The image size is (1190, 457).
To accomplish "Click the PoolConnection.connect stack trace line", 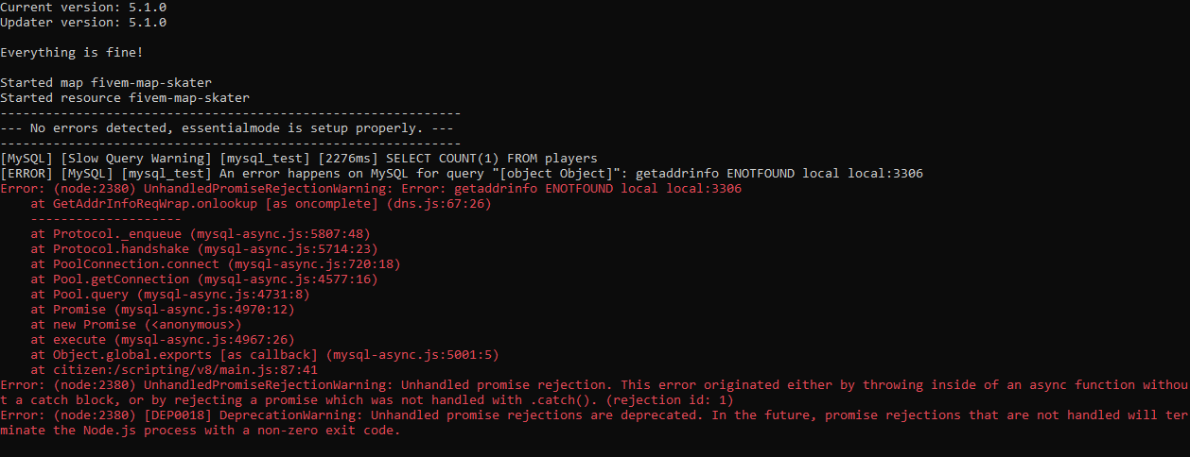I will click(215, 264).
